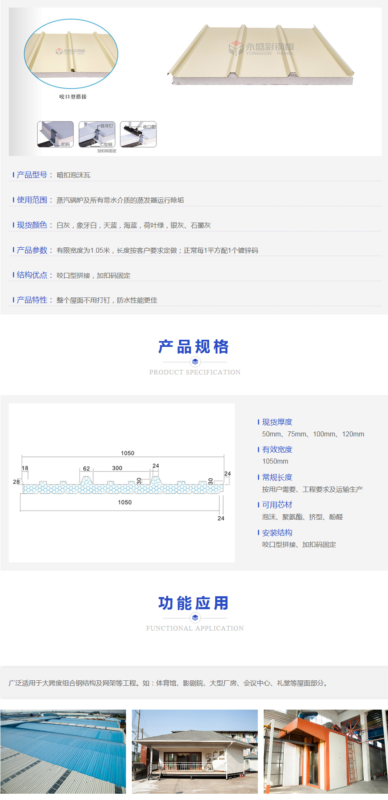Click the 产品规格 section heading

pos(194,347)
